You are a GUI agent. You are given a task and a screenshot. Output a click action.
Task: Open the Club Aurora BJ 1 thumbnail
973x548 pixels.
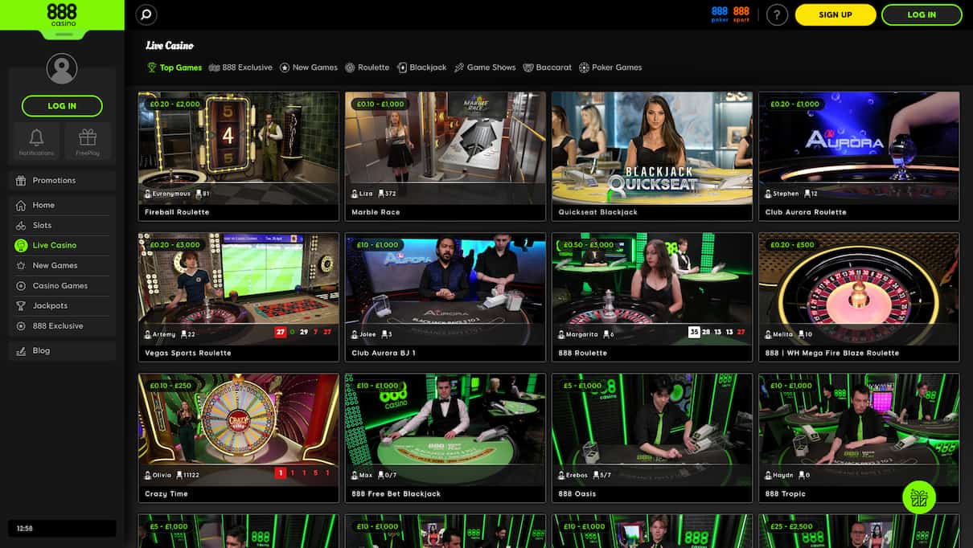[445, 297]
